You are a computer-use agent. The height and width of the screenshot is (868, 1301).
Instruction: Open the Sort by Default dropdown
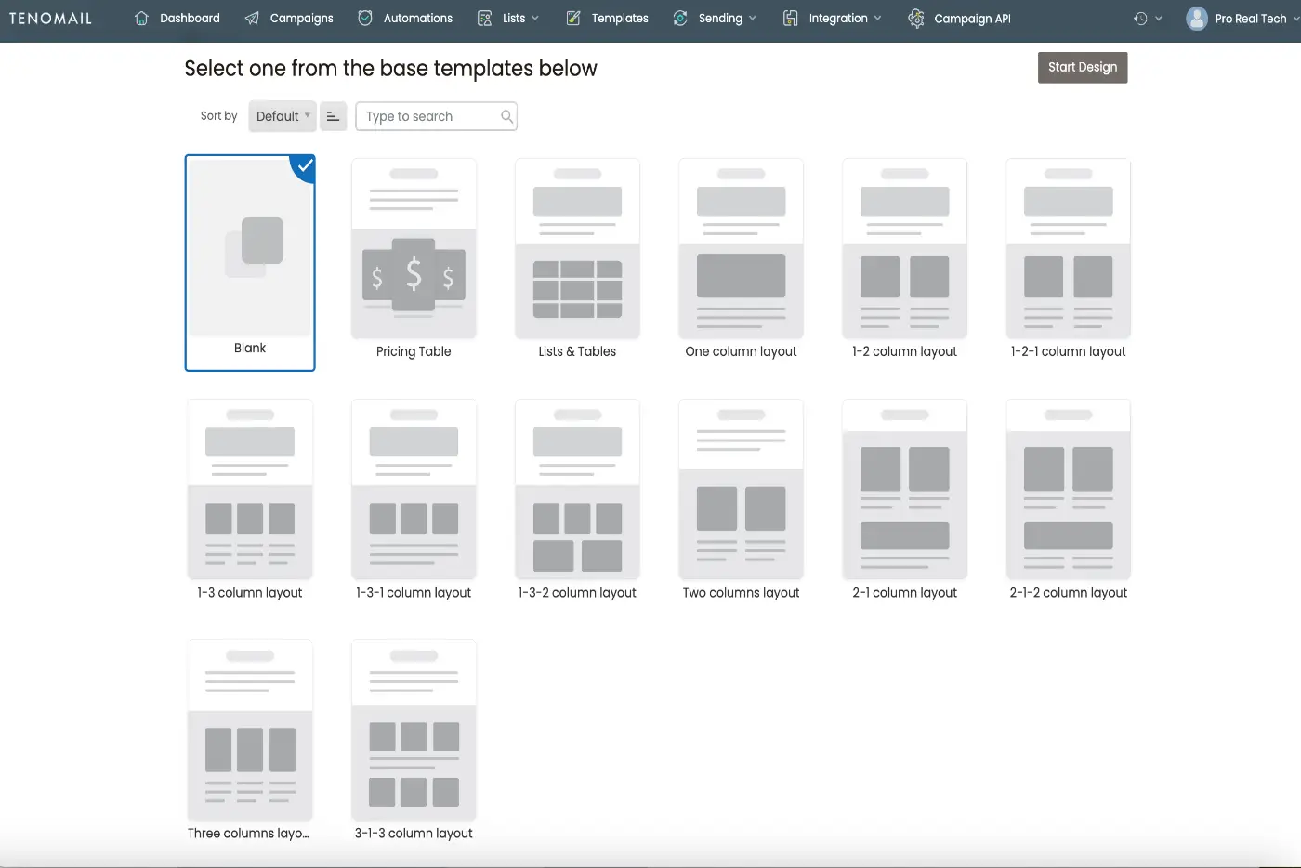[283, 116]
